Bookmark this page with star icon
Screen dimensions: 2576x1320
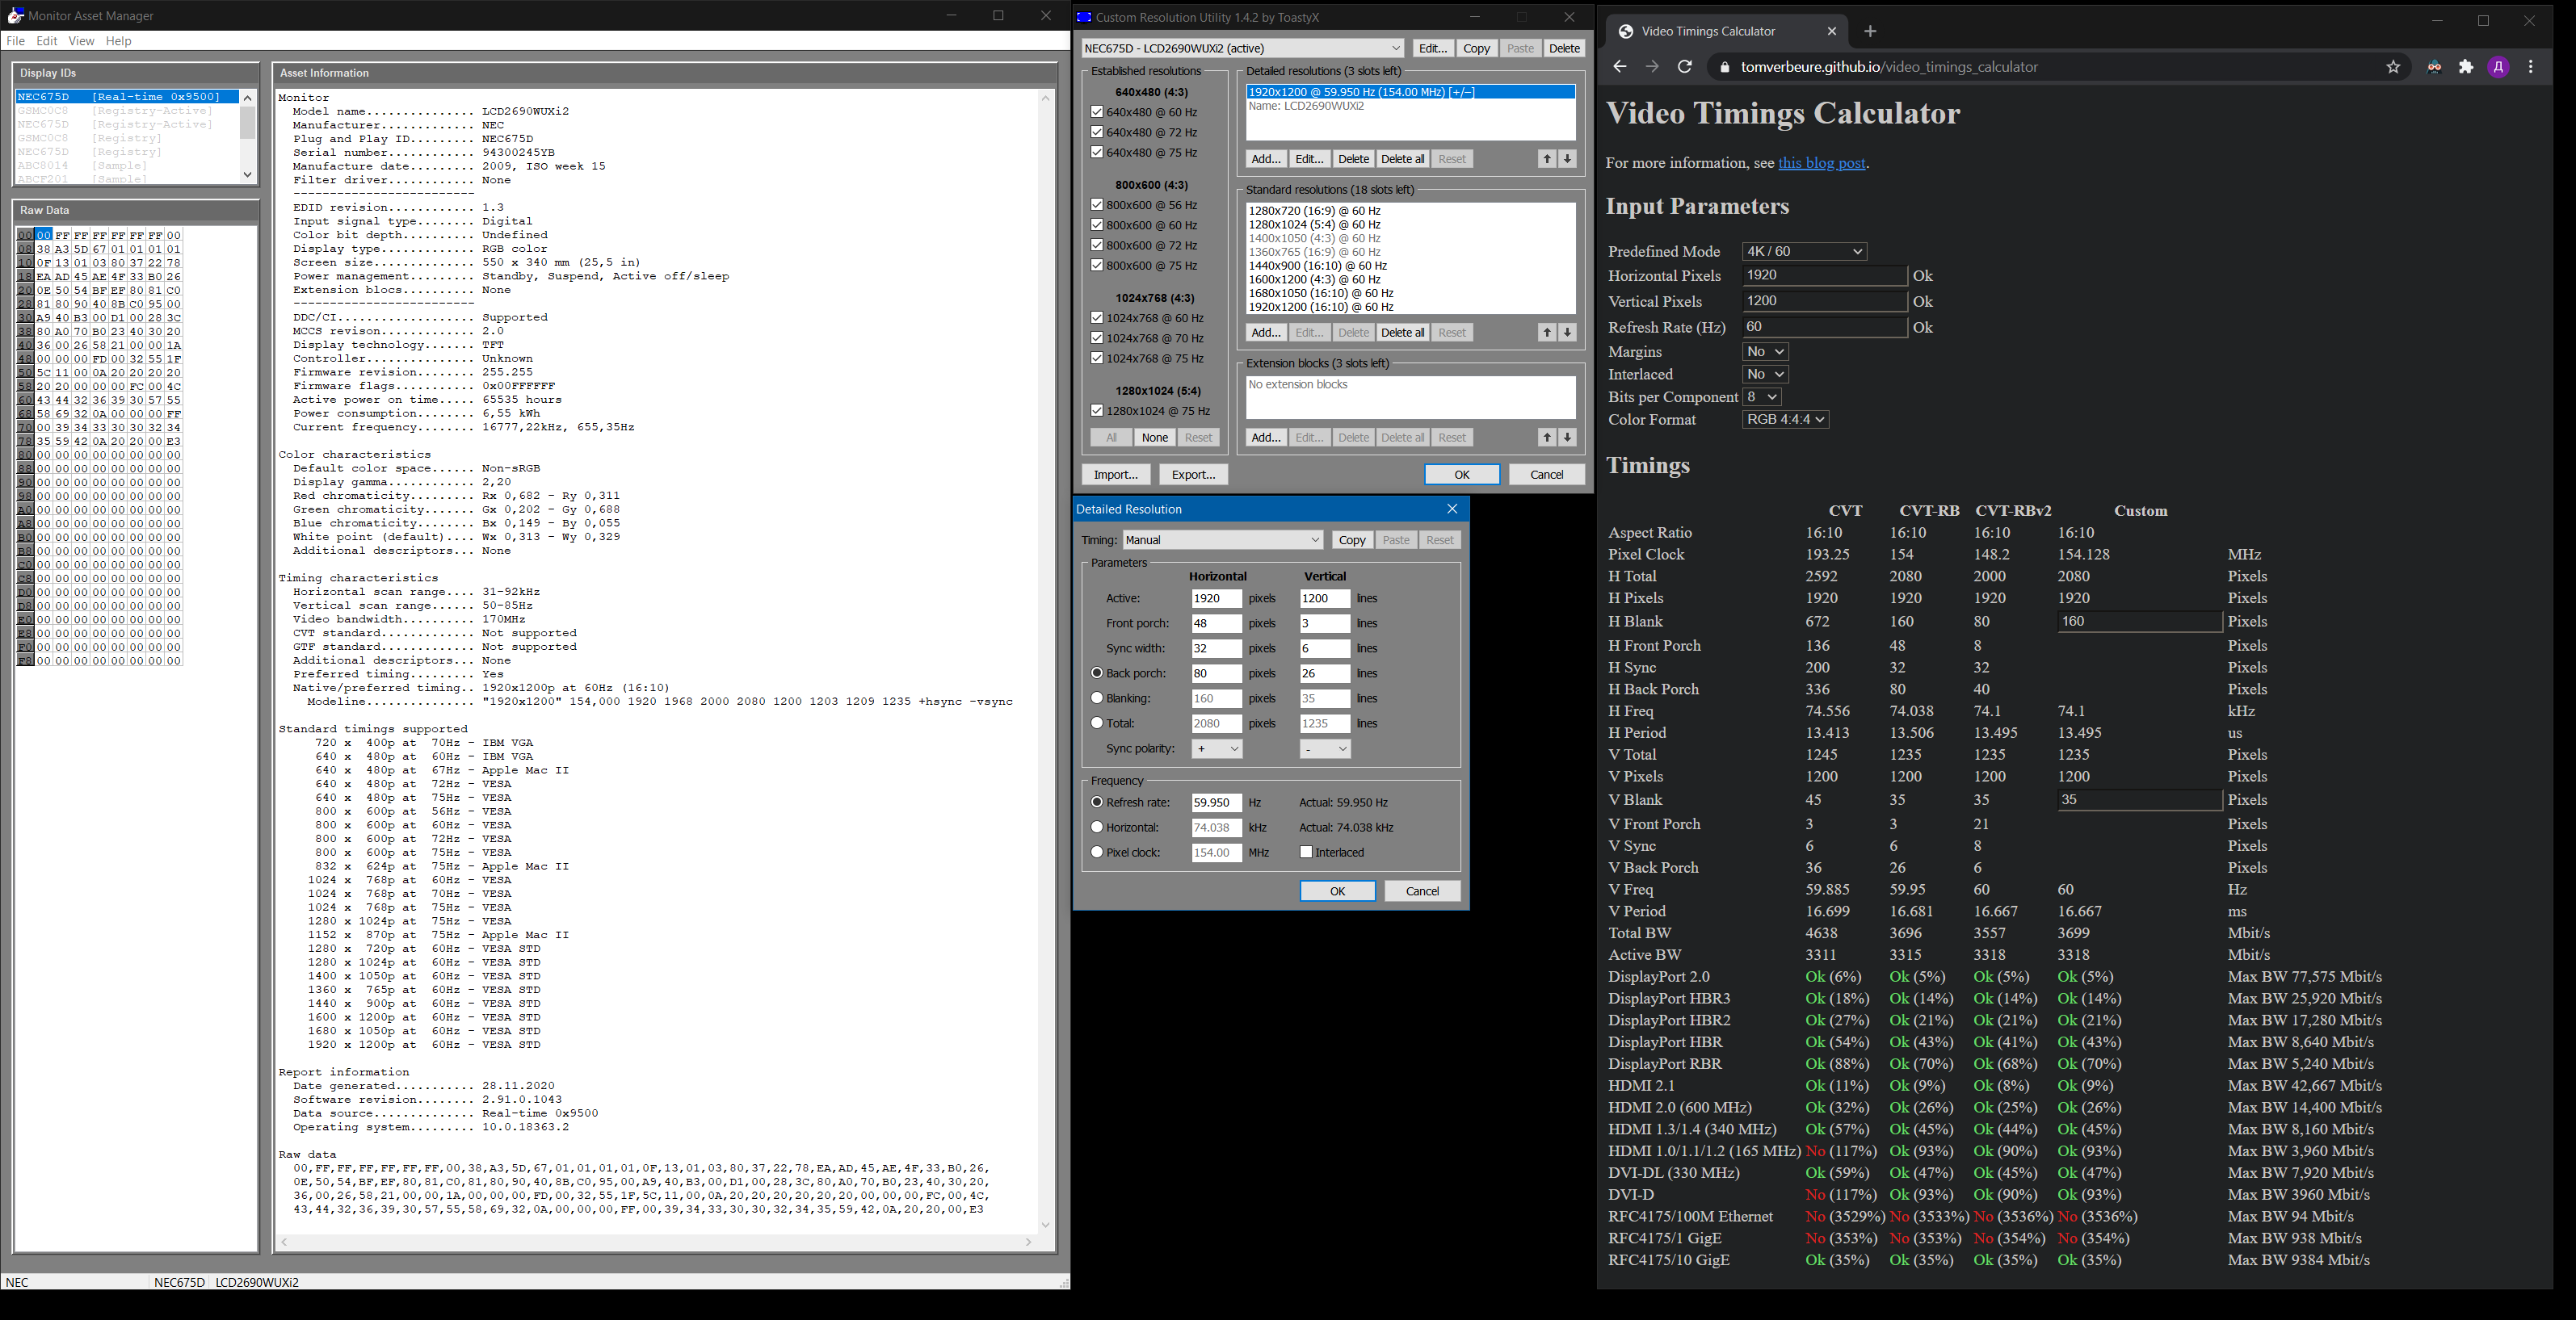[x=2393, y=67]
